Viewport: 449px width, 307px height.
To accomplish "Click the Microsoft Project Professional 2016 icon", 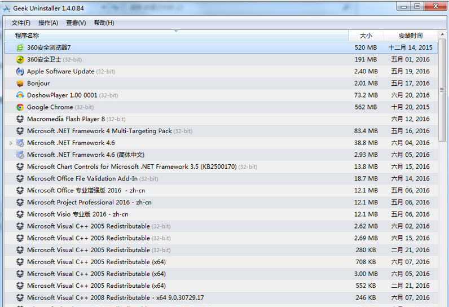I will pos(20,202).
